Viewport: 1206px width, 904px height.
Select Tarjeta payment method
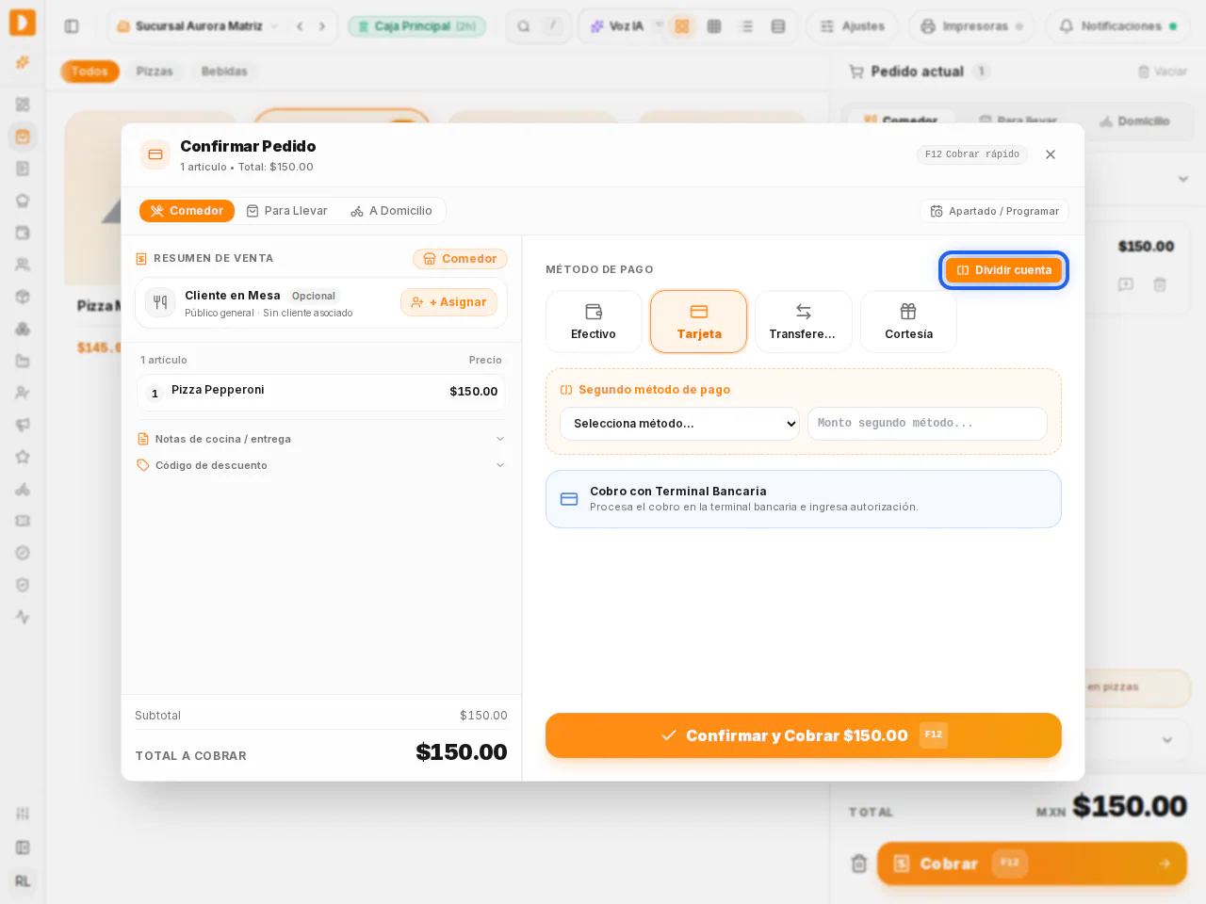(699, 322)
